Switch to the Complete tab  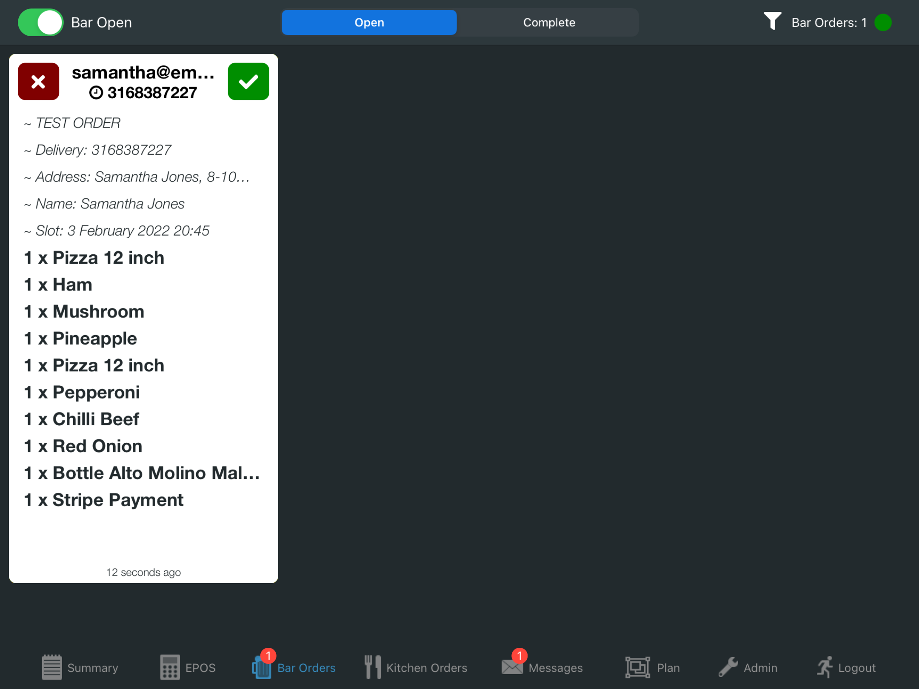coord(549,22)
